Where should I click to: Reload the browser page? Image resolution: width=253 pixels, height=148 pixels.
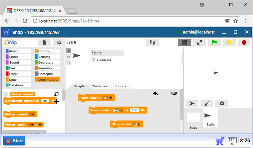pos(25,21)
